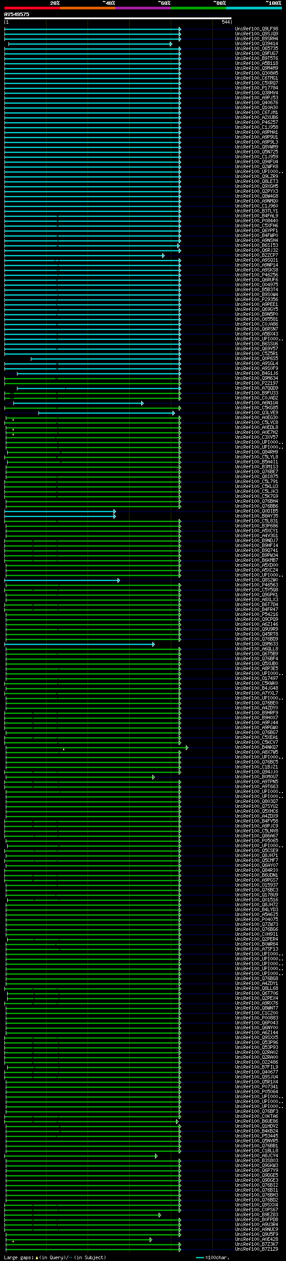Select the UniRef100_P17784 label
Screen dimensions: 286x1261
256,88
